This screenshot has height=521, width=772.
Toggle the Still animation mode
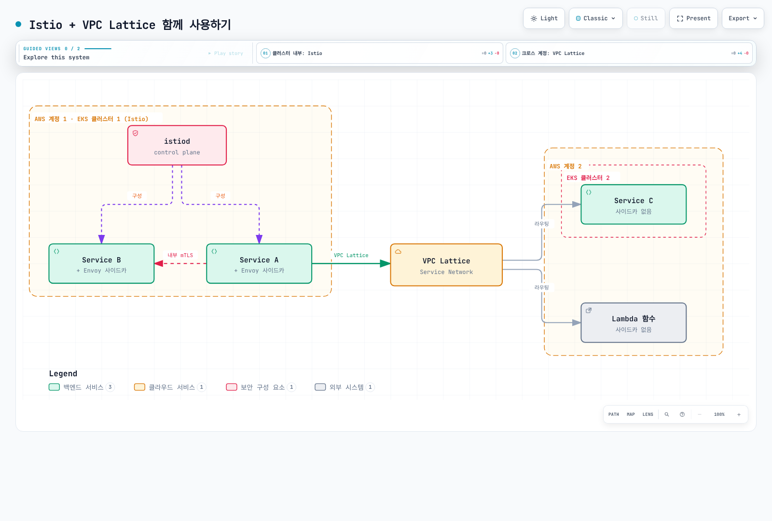pos(646,18)
